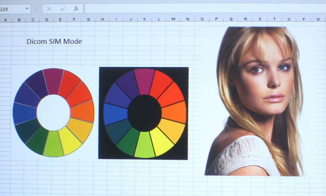Expand the Name Box dropdown arrow

pos(26,9)
